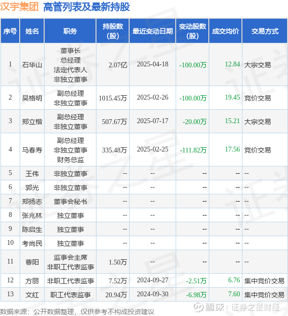This screenshot has height=316, width=288.
Task: Click the 财务总监 position text
Action: click(x=70, y=160)
